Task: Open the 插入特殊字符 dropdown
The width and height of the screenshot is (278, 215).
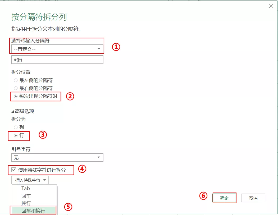Action: 30,180
